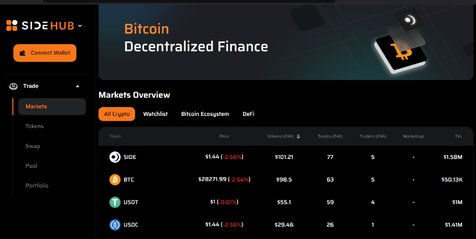
Task: Click USDT volume $55.1
Action: (284, 202)
